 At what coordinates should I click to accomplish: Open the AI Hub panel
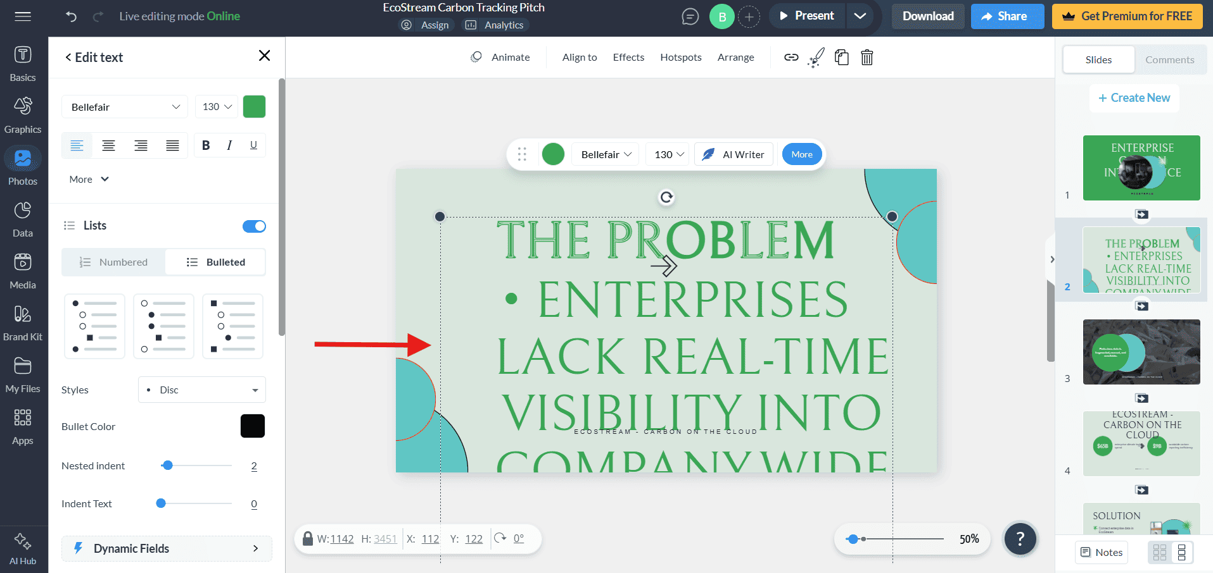coord(23,549)
